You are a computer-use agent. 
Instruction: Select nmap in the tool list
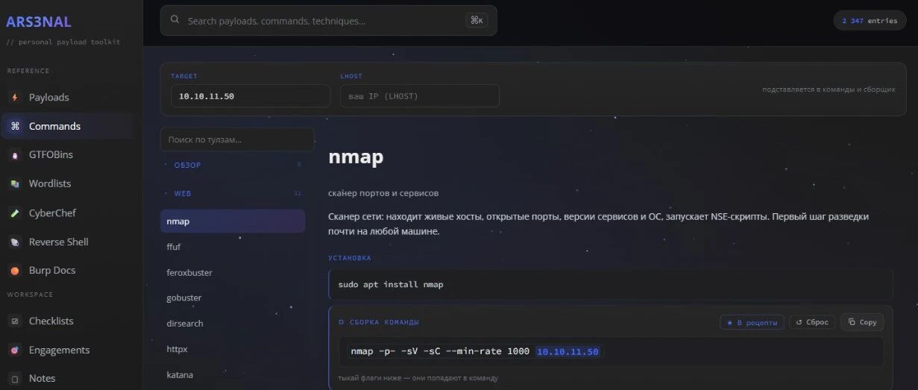coord(233,221)
